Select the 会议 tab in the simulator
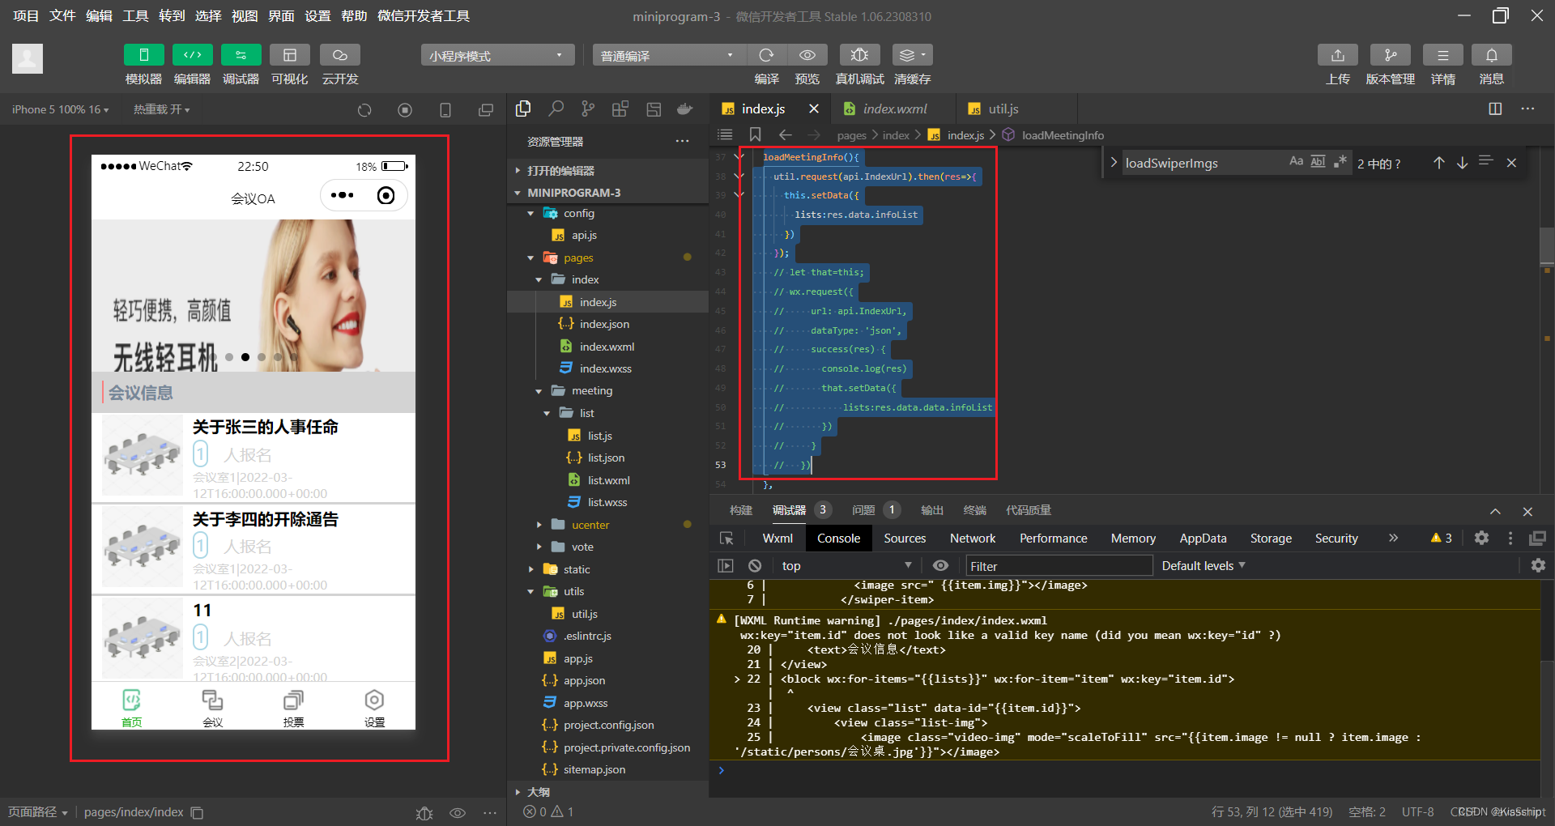1555x826 pixels. coord(213,709)
